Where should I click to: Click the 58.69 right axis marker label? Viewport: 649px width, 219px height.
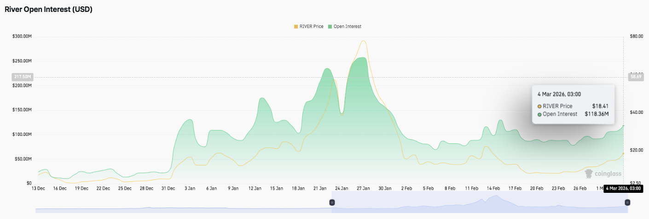point(635,77)
